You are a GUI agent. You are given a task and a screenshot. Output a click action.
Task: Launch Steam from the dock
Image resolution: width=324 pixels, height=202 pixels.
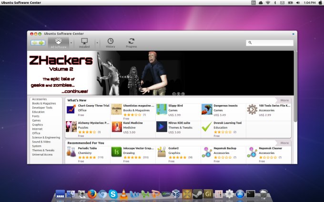coord(198,194)
